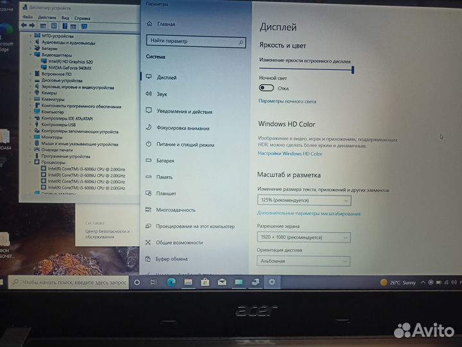Open Действие menu in Device Manager
The image size is (462, 347).
tap(47, 17)
